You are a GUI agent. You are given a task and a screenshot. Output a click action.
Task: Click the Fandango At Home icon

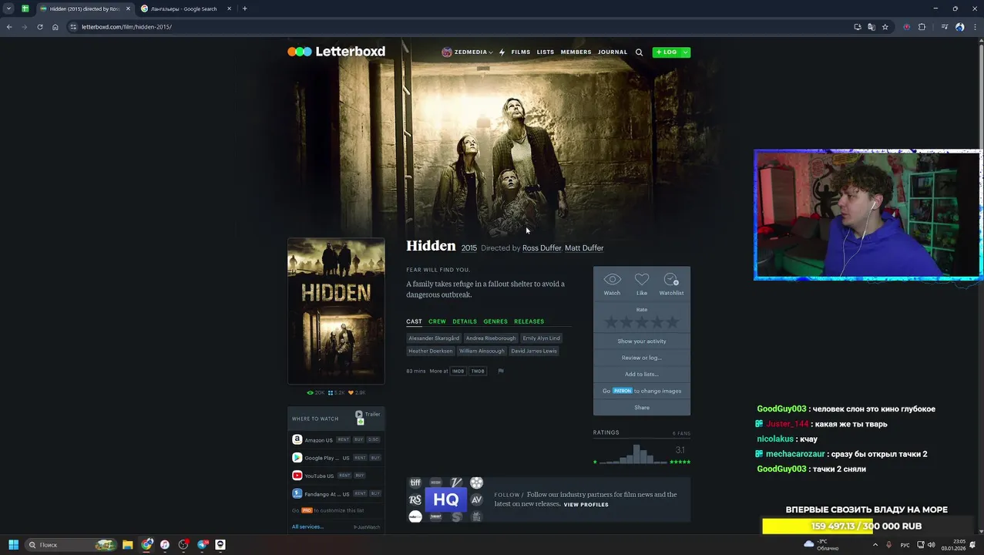[x=297, y=493]
